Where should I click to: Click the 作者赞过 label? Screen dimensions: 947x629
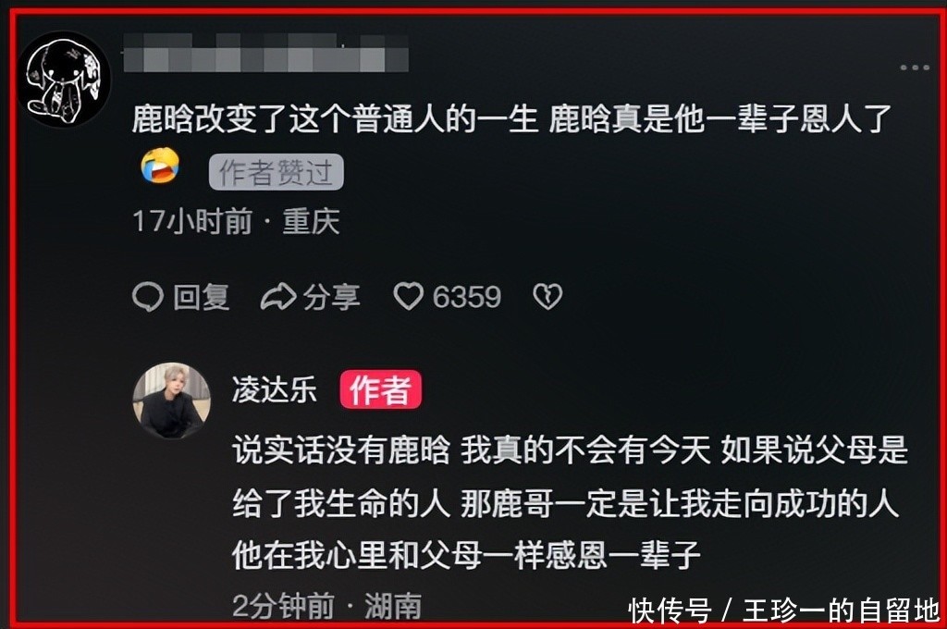click(276, 172)
